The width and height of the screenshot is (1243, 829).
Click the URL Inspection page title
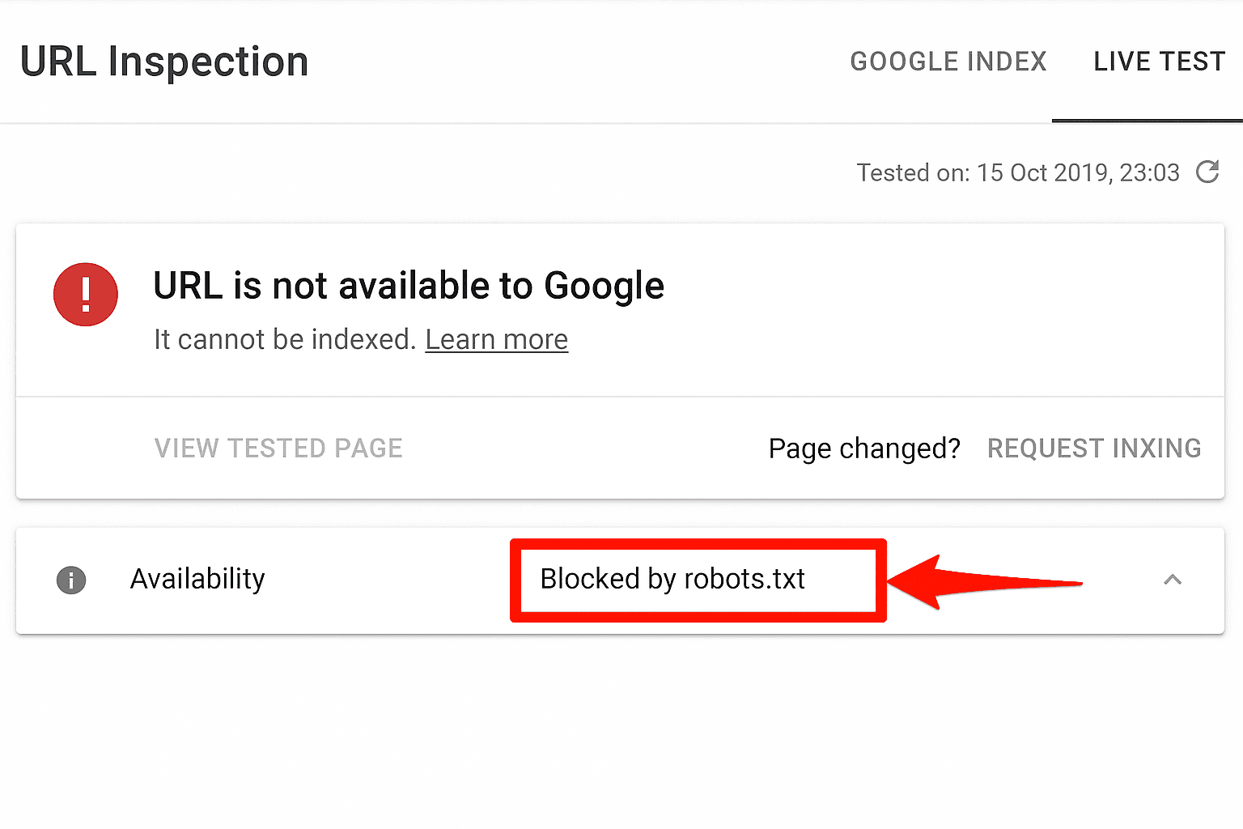coord(164,62)
